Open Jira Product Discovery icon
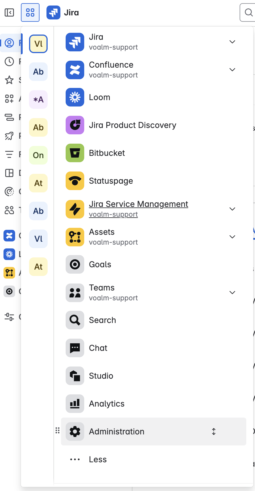The width and height of the screenshot is (255, 491). coord(75,125)
